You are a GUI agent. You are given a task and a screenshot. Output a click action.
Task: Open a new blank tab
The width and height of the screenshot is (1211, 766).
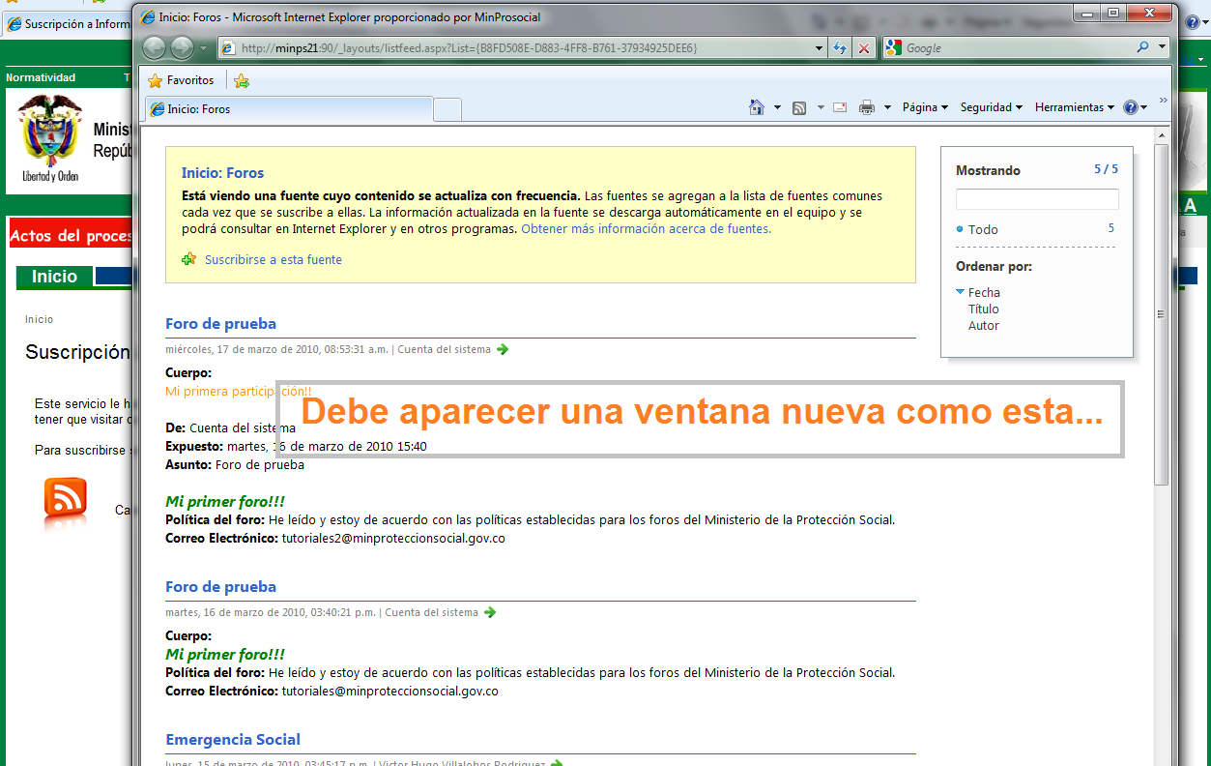(x=447, y=109)
